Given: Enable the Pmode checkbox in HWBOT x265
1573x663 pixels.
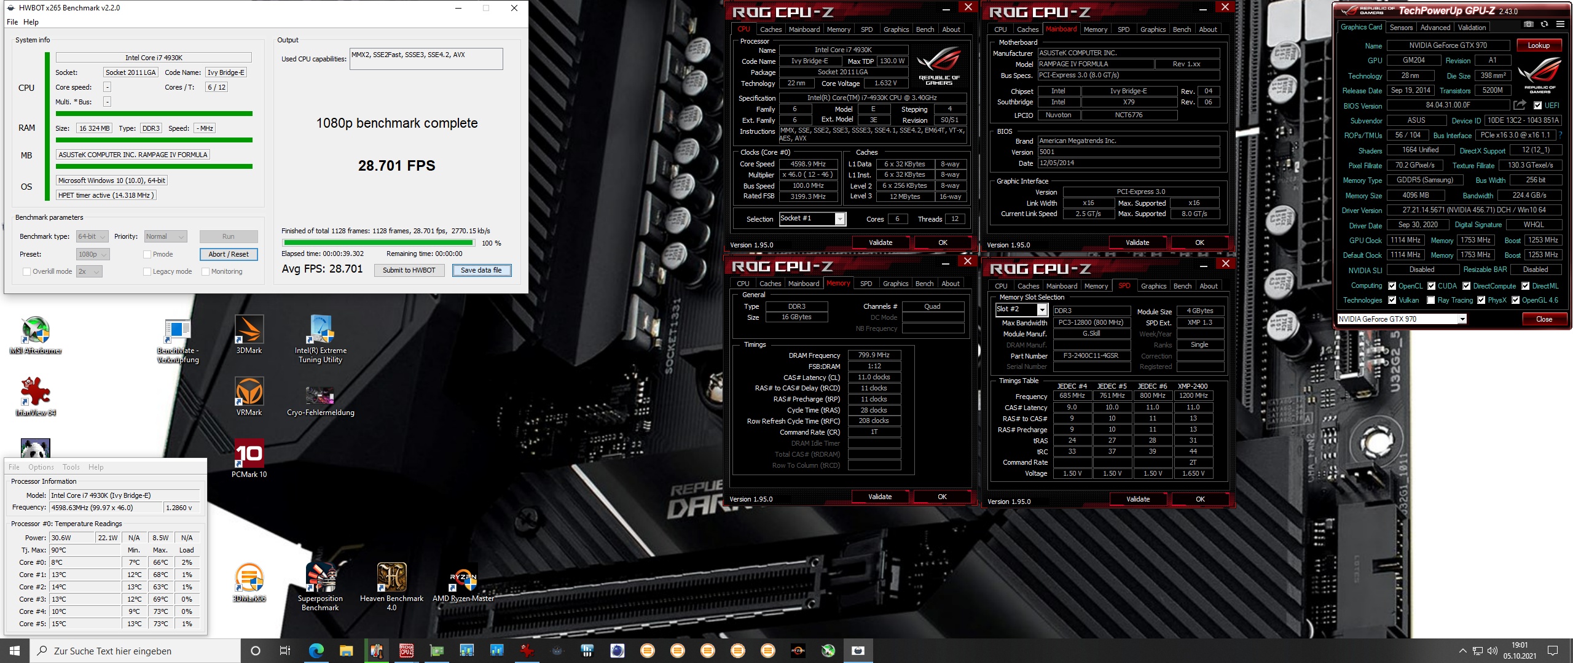Looking at the screenshot, I should (147, 254).
